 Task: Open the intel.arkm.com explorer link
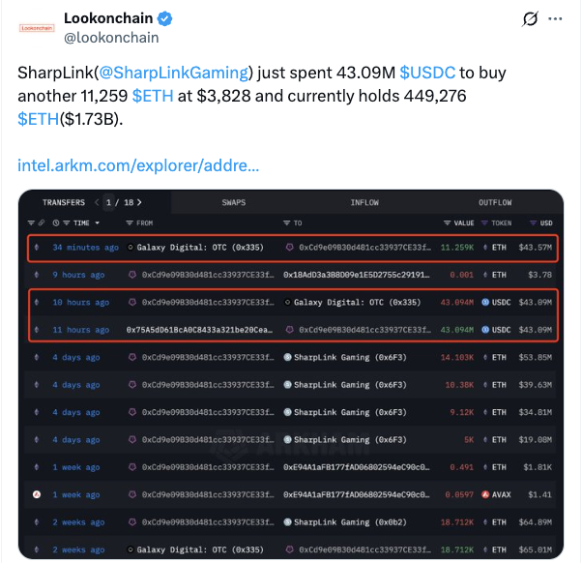pyautogui.click(x=138, y=165)
